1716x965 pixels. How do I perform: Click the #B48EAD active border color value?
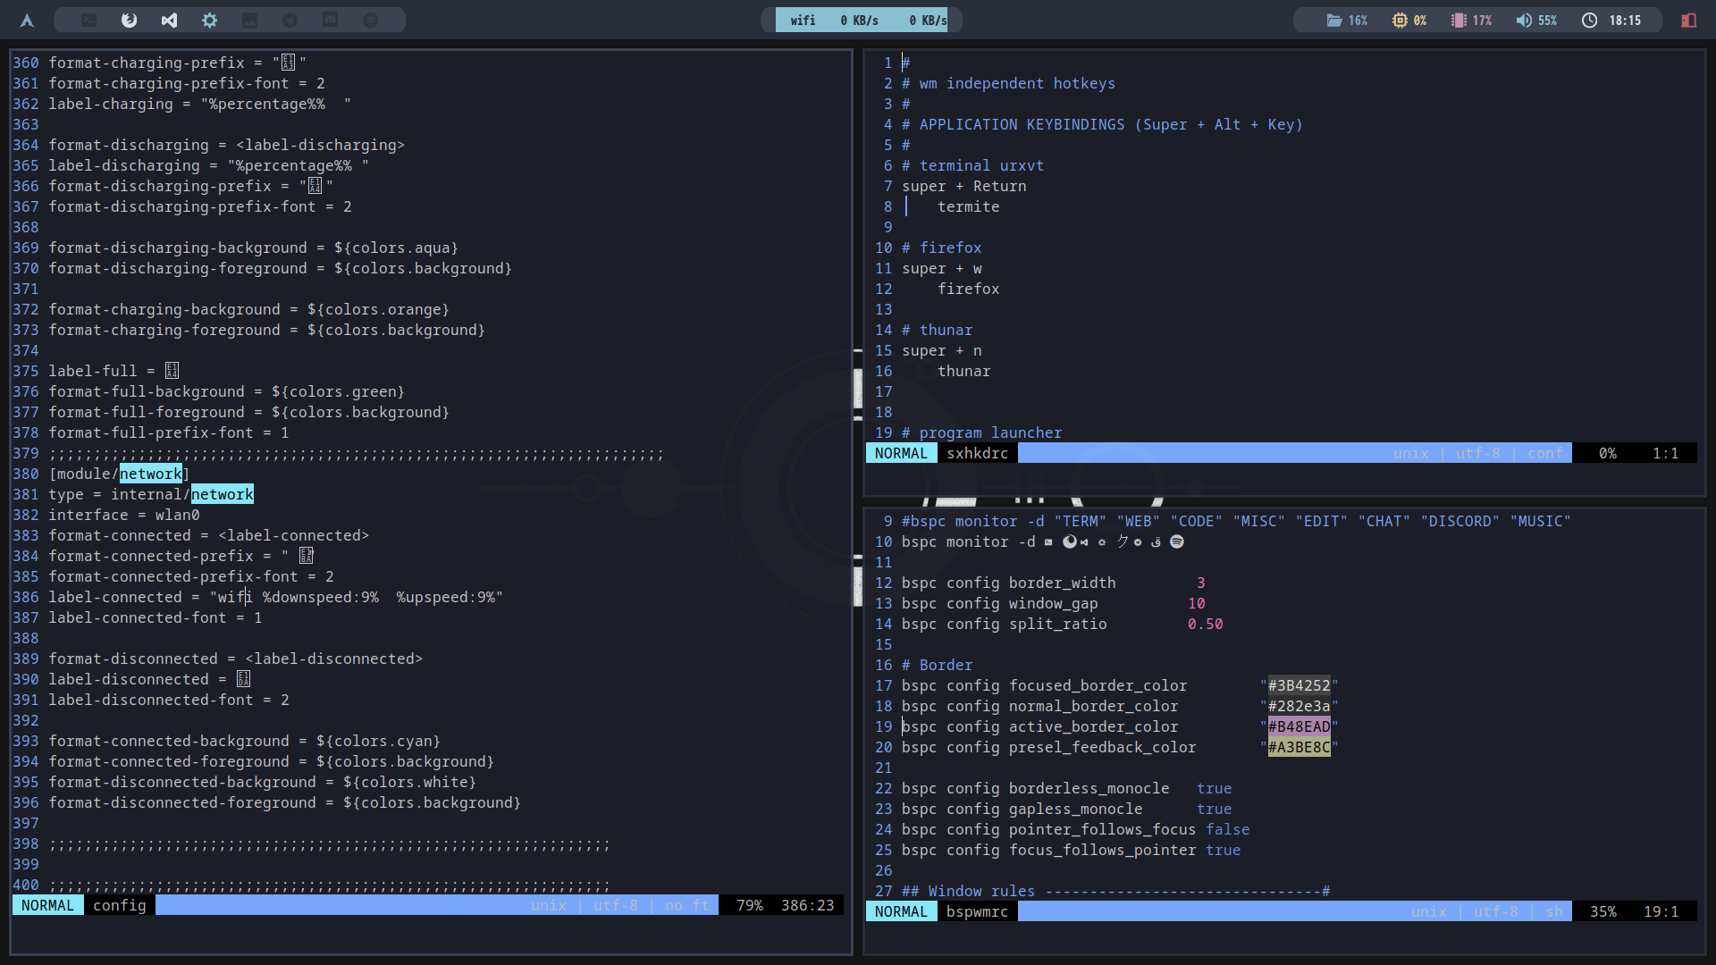point(1299,726)
